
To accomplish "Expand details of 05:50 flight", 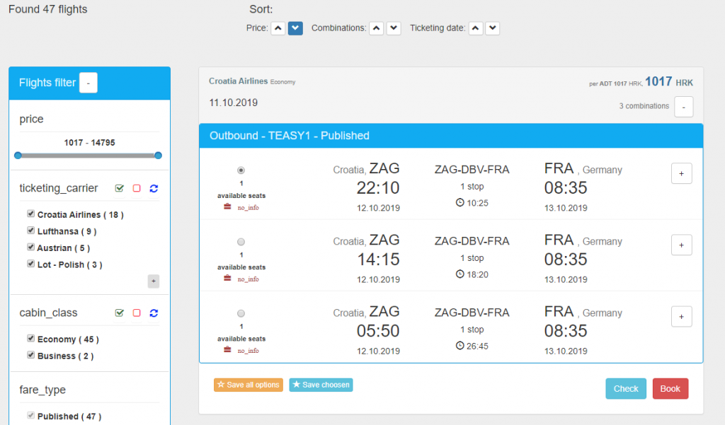I will [682, 316].
